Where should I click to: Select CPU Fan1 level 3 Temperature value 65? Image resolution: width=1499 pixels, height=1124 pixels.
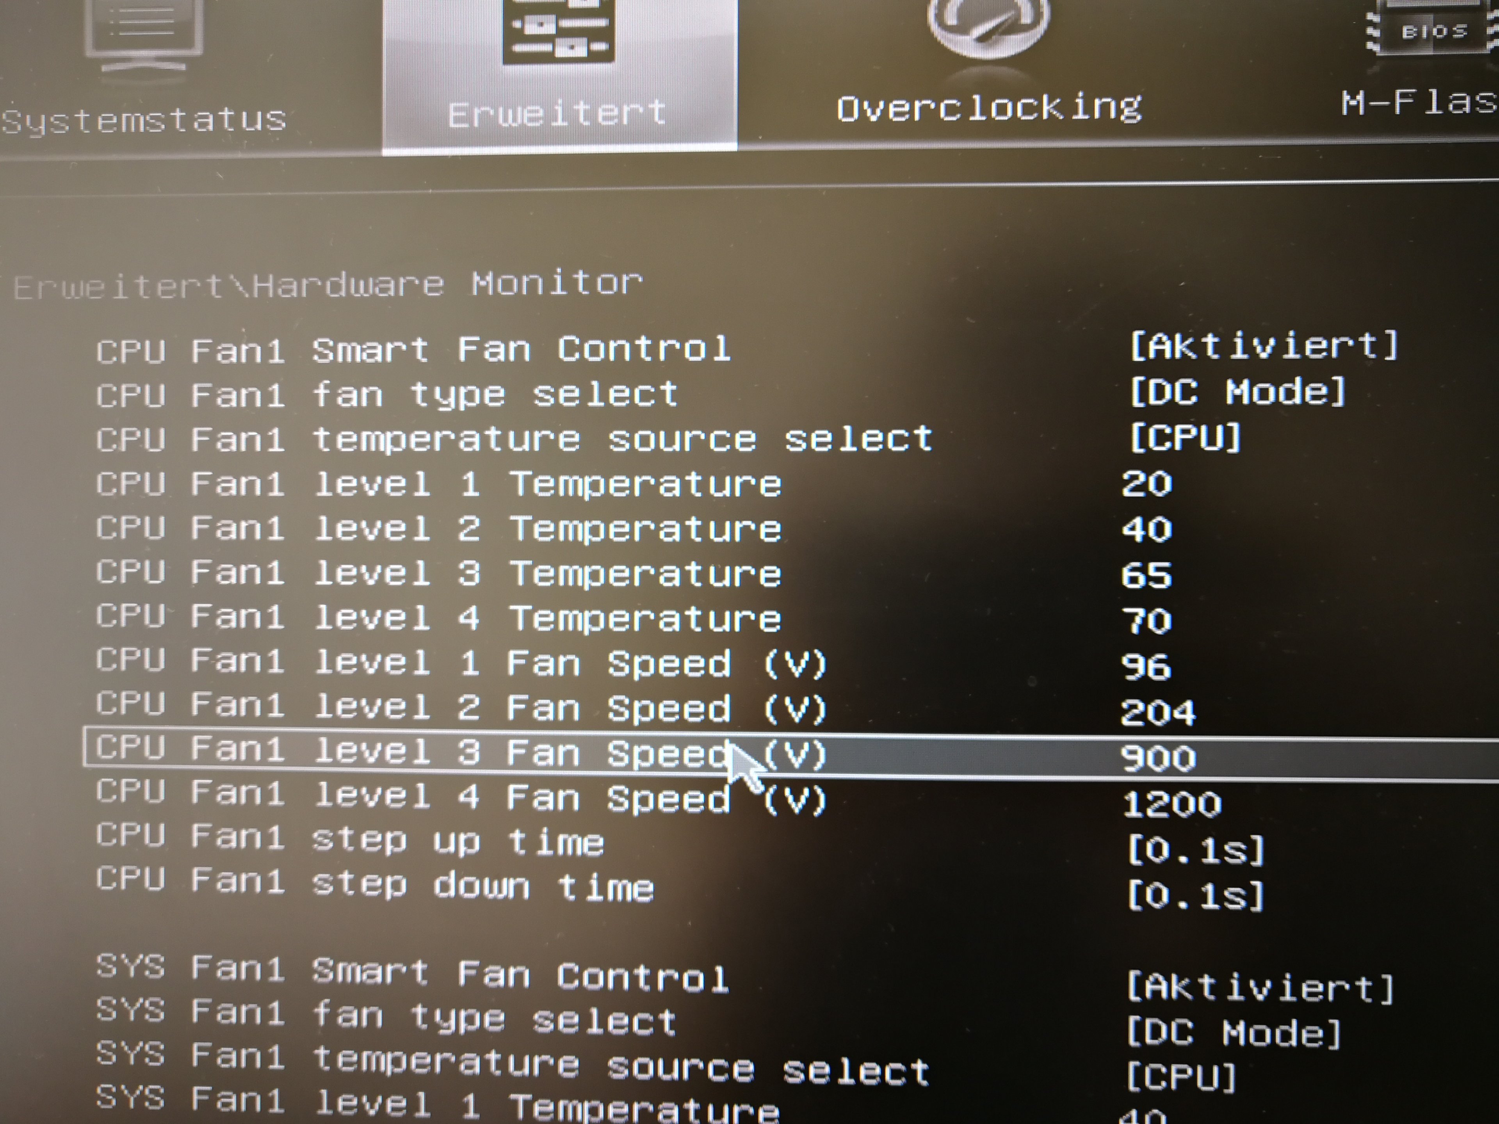(1147, 575)
